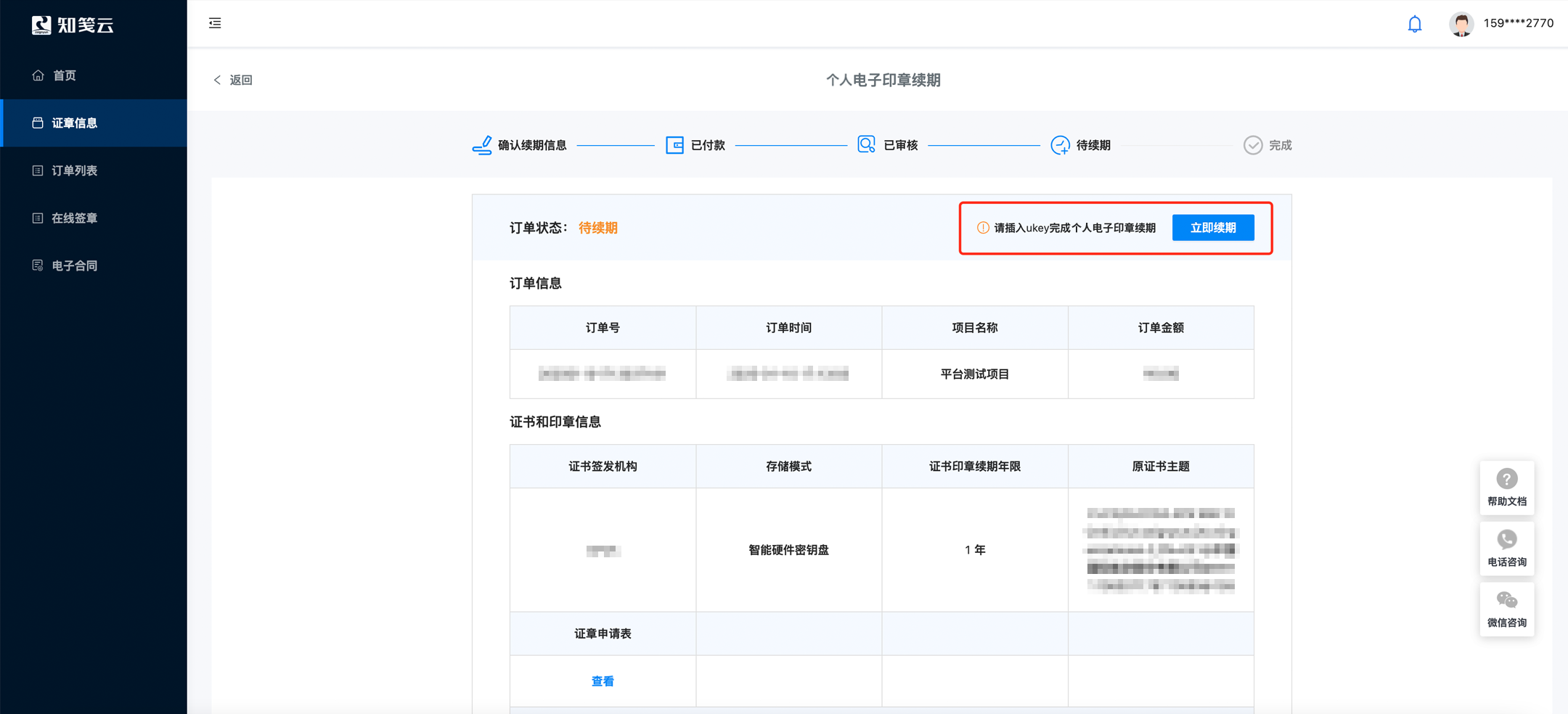
Task: Click the 证书和印章信息 section heading
Action: point(555,422)
